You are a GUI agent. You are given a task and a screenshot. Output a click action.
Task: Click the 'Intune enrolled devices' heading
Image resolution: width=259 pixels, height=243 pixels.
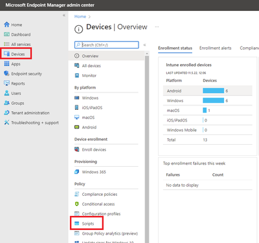point(188,65)
